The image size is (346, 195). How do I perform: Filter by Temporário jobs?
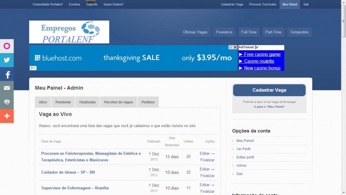tap(299, 32)
